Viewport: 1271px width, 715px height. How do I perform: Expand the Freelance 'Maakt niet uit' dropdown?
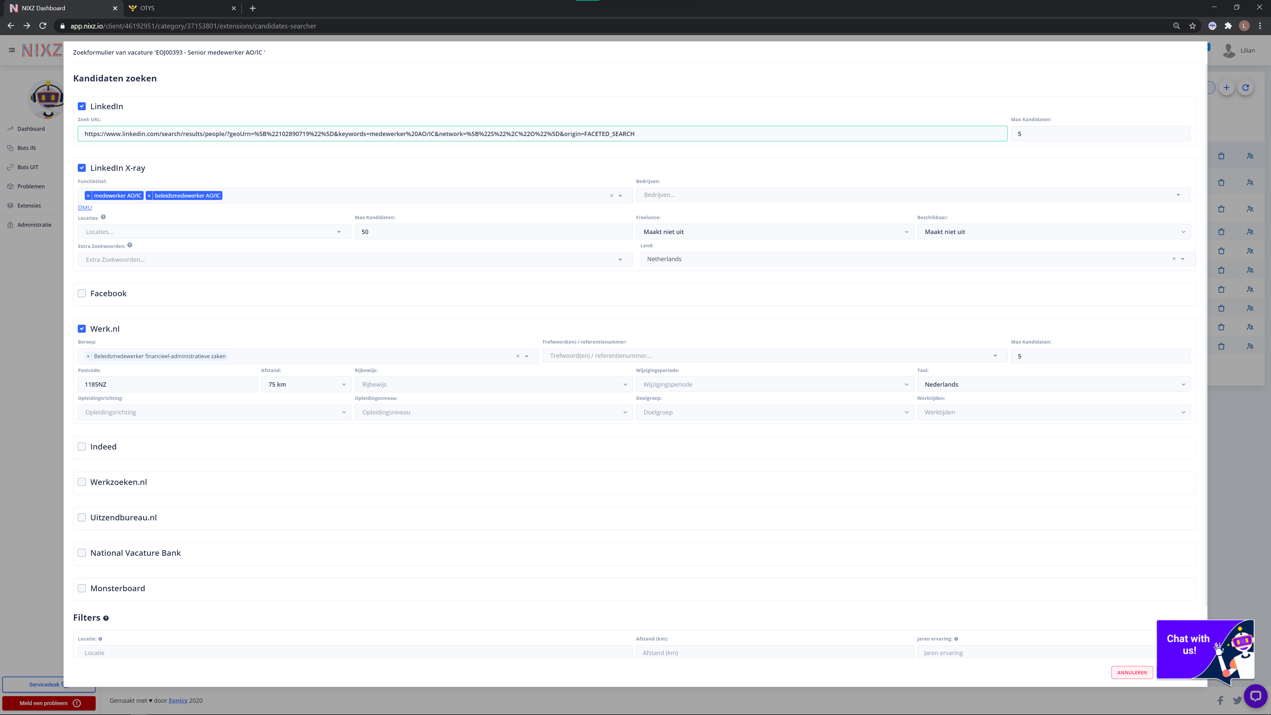click(775, 232)
